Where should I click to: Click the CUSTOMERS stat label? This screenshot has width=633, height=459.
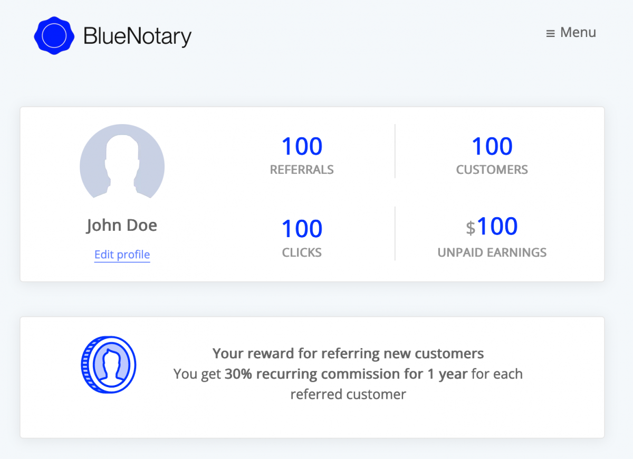point(492,170)
